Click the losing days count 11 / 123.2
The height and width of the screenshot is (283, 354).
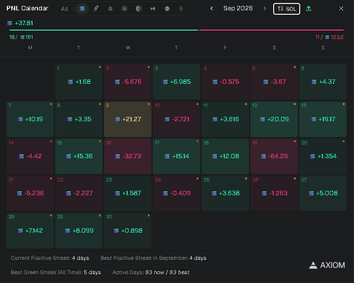coord(329,37)
